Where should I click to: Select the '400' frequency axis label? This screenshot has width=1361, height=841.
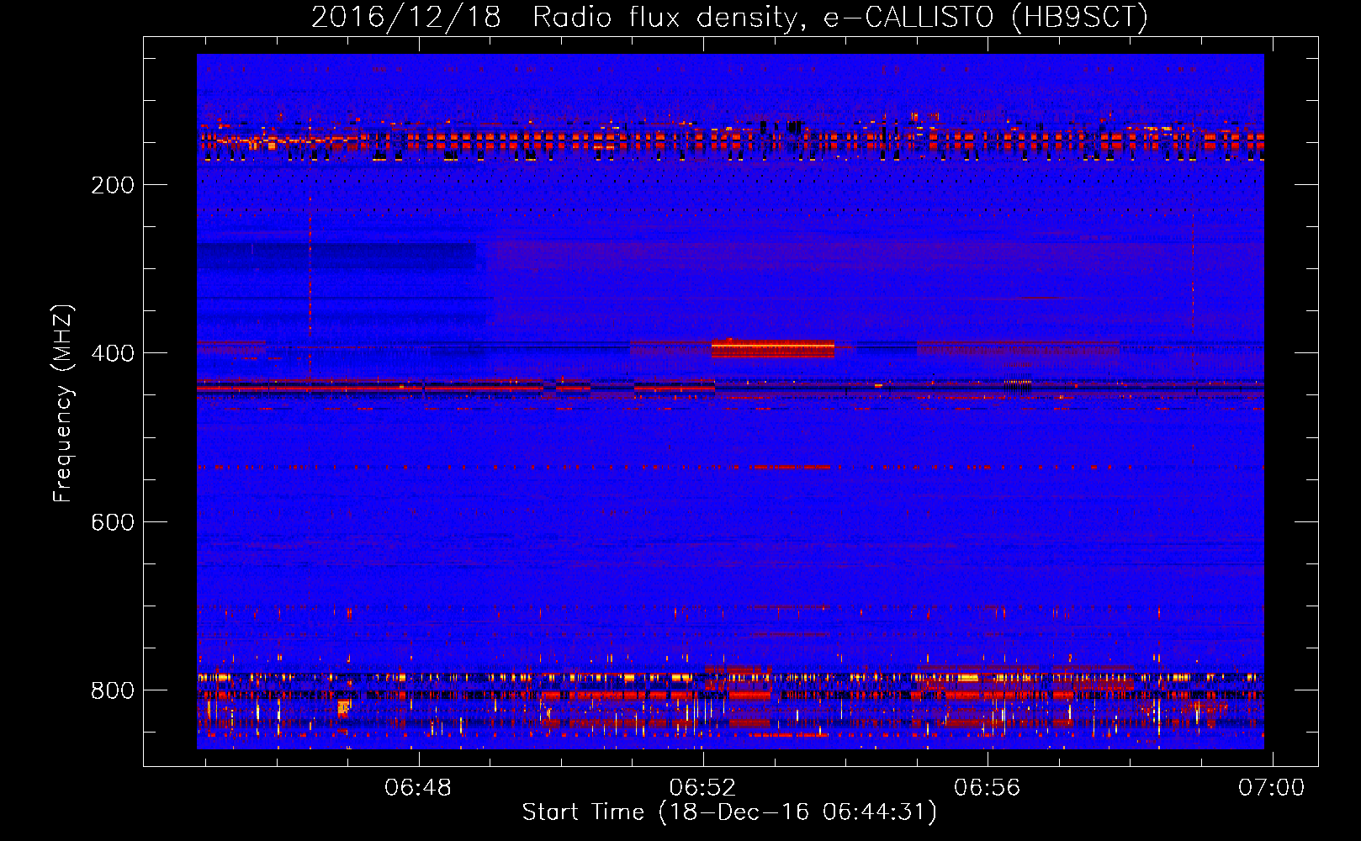(x=113, y=353)
